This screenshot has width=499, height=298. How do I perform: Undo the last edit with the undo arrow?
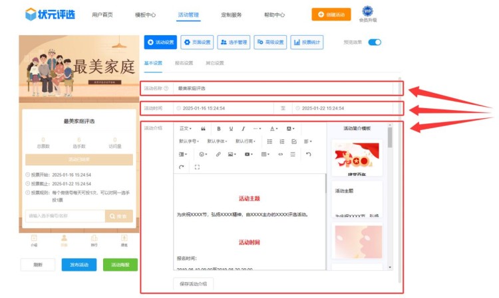[x=308, y=154]
